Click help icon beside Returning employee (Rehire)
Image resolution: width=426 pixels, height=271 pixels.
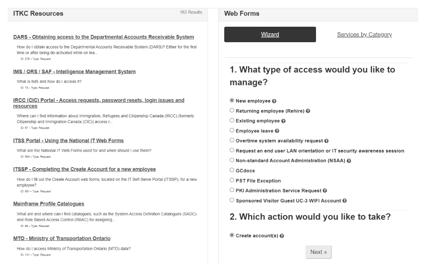point(308,111)
